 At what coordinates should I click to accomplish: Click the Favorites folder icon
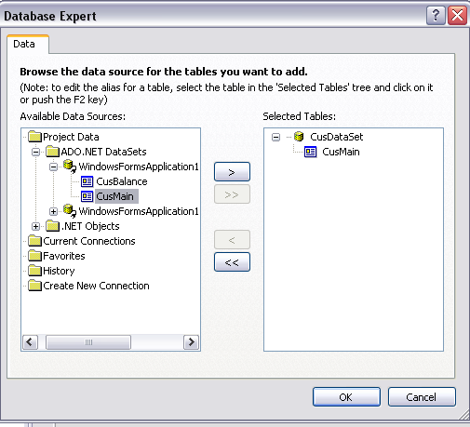coord(34,256)
